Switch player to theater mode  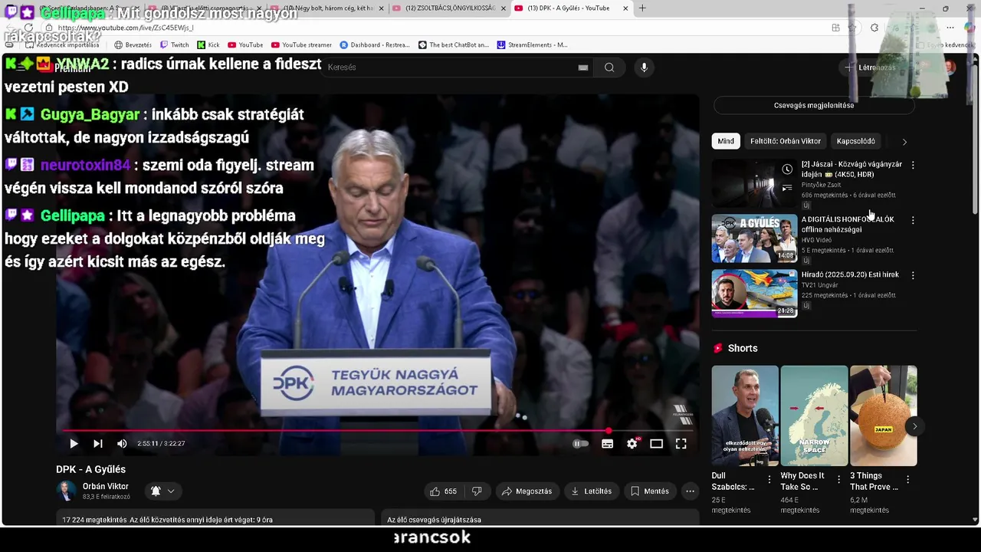[x=657, y=444]
